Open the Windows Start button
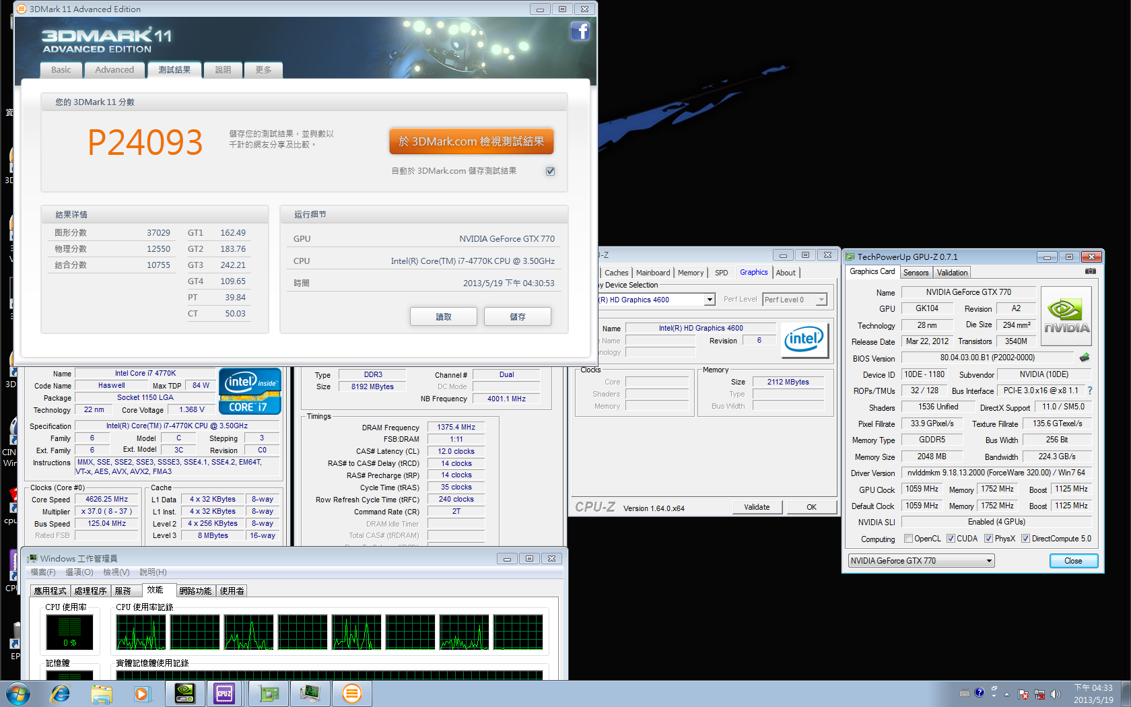Image resolution: width=1131 pixels, height=707 pixels. (18, 694)
